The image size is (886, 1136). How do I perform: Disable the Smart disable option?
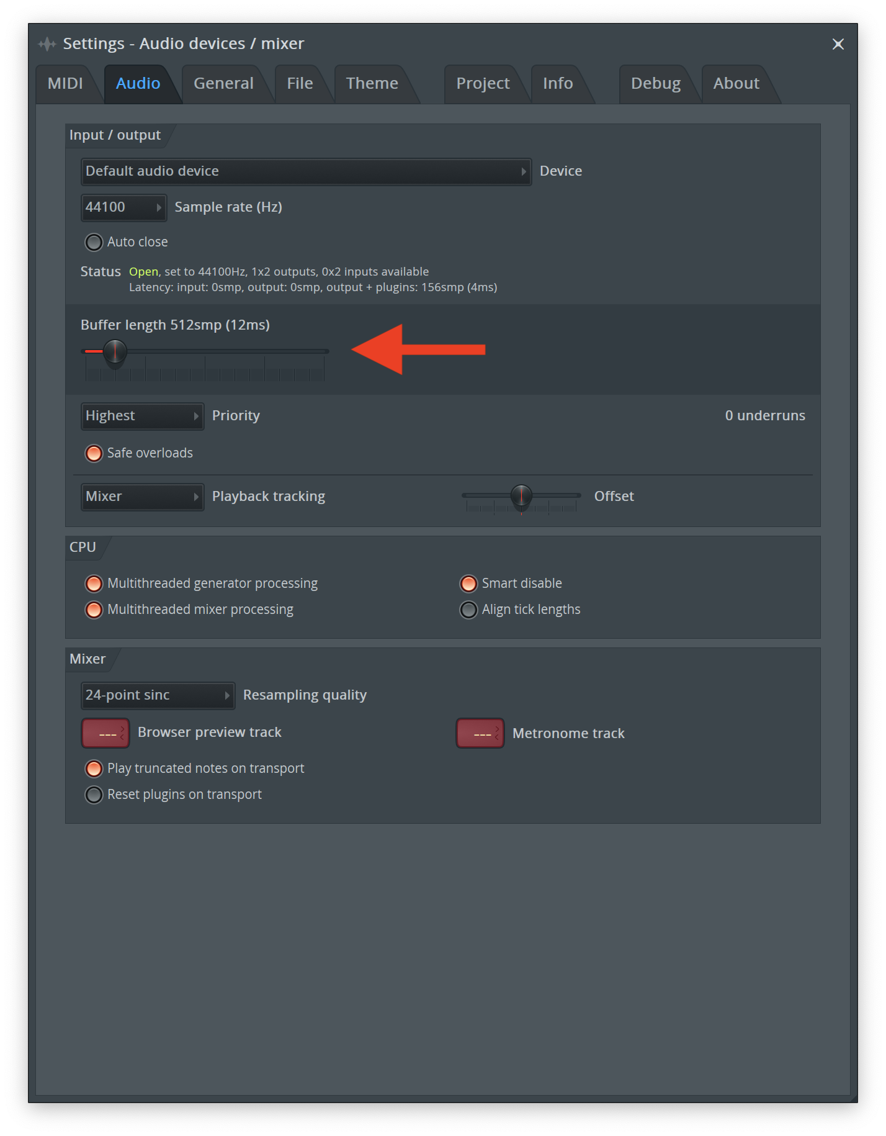pos(468,584)
